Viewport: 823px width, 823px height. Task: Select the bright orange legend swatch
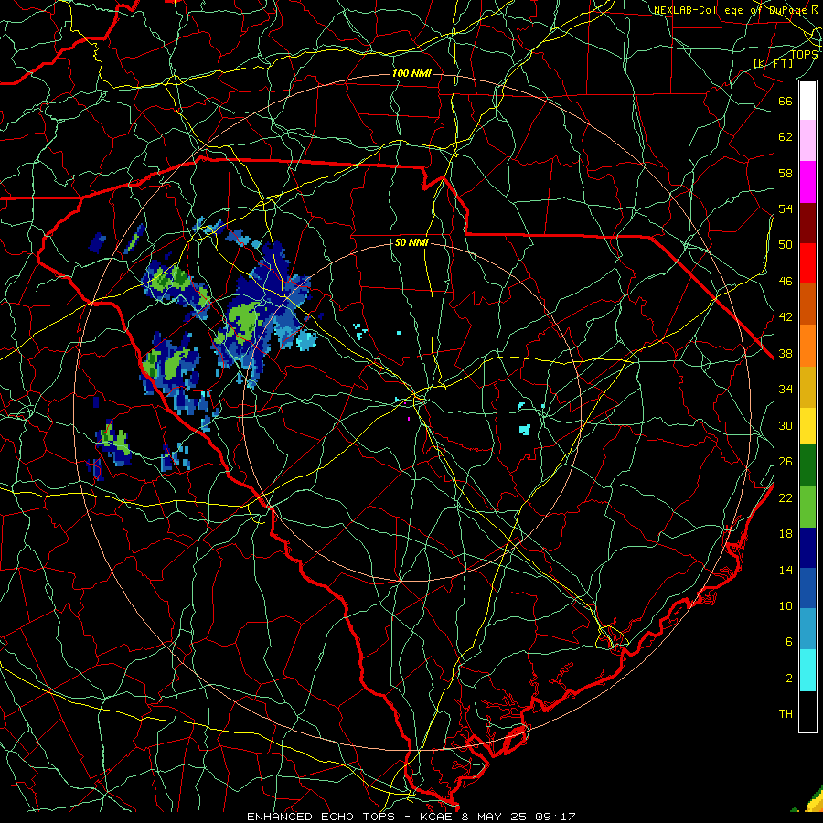pyautogui.click(x=807, y=346)
